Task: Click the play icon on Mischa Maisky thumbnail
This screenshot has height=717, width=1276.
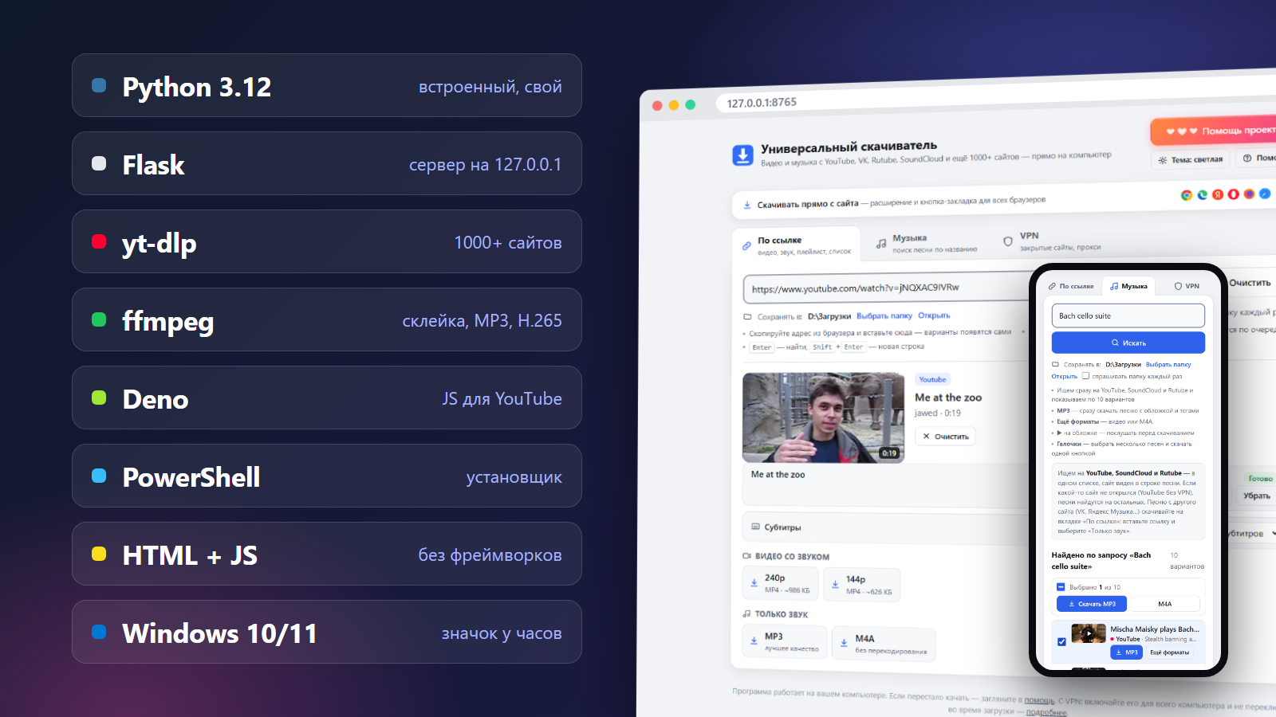Action: (x=1089, y=634)
